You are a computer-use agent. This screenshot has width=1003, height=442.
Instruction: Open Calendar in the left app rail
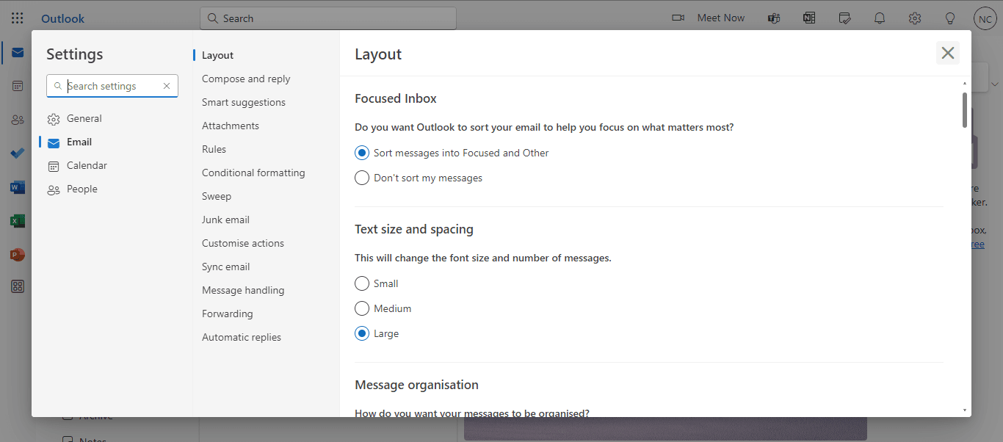pos(18,86)
